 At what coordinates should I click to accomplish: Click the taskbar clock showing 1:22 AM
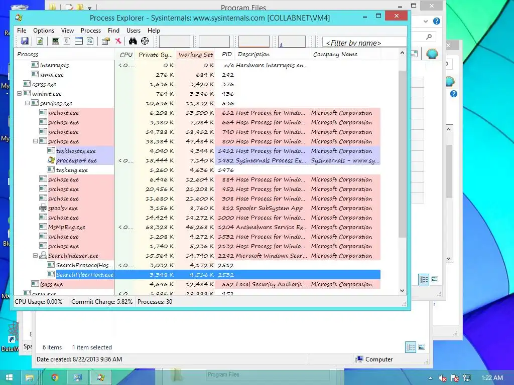click(492, 378)
